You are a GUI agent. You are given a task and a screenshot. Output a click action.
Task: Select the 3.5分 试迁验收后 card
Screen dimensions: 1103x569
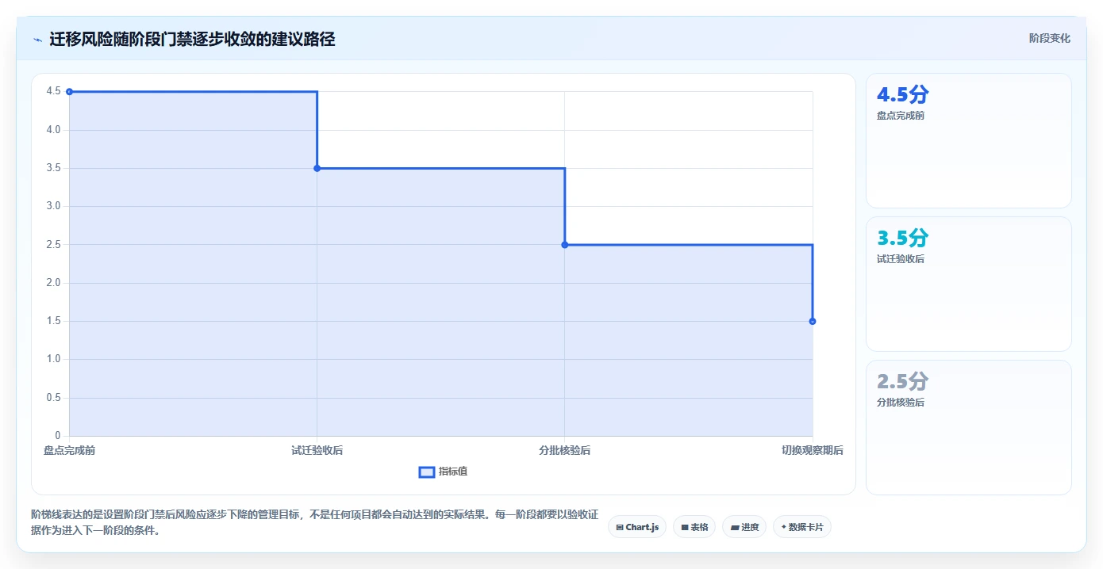(x=968, y=284)
